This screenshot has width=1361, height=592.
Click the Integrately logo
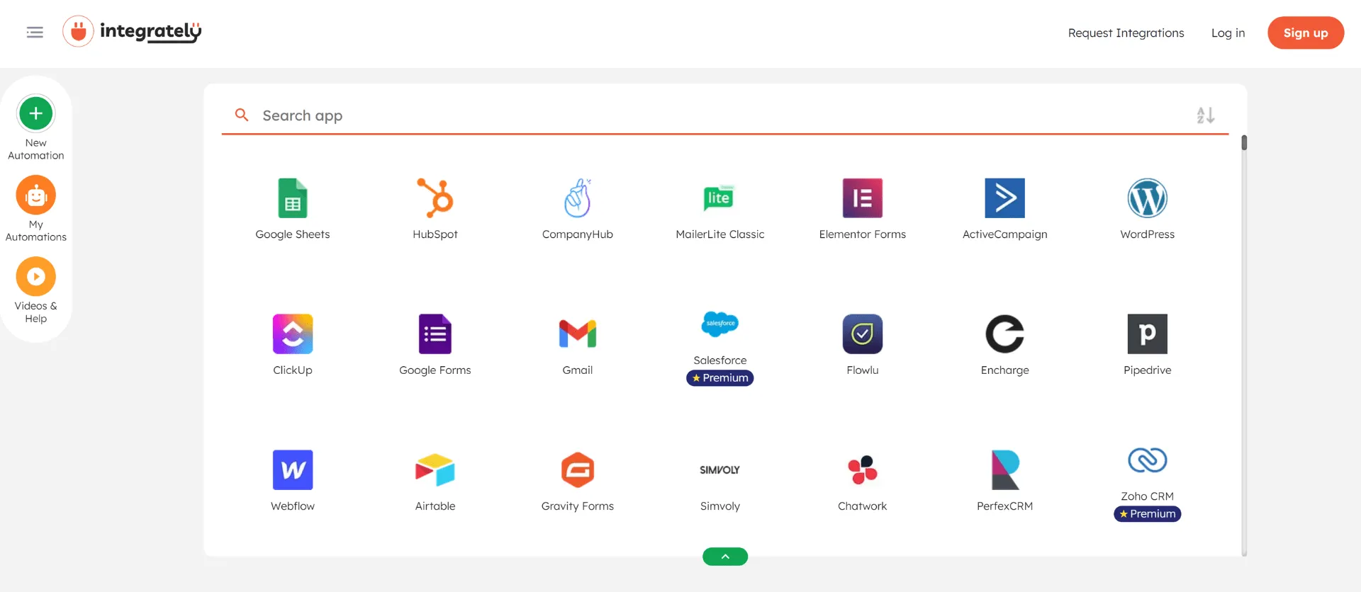[133, 32]
